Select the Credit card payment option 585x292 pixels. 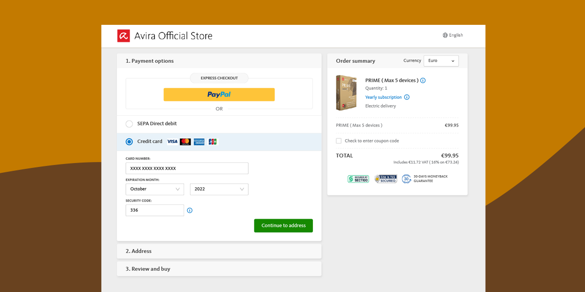tap(129, 141)
